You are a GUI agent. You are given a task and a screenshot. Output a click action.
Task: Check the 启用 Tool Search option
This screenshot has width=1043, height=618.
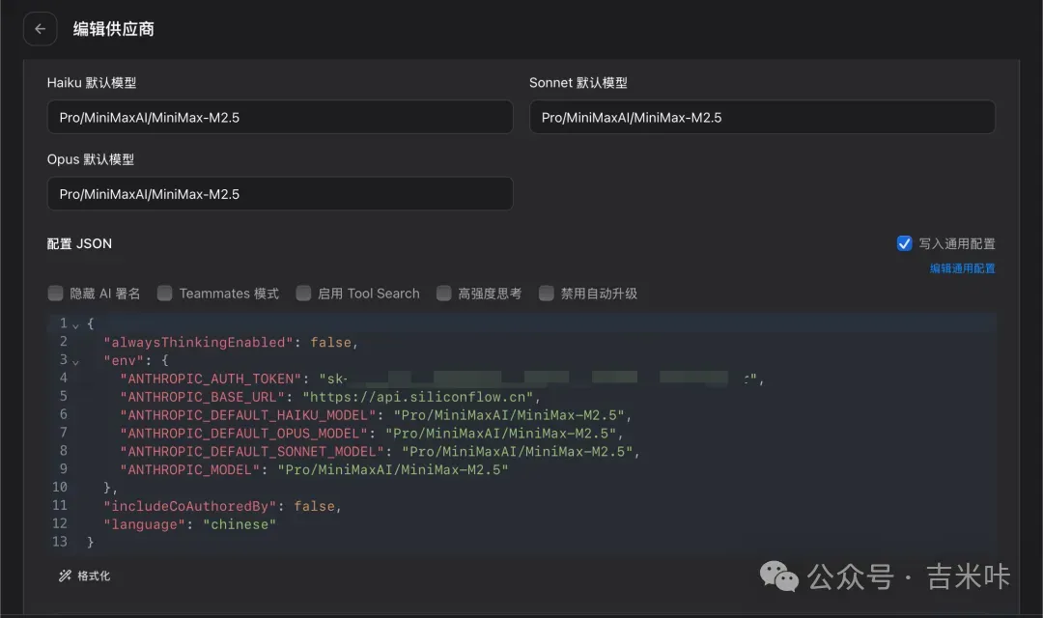coord(303,293)
